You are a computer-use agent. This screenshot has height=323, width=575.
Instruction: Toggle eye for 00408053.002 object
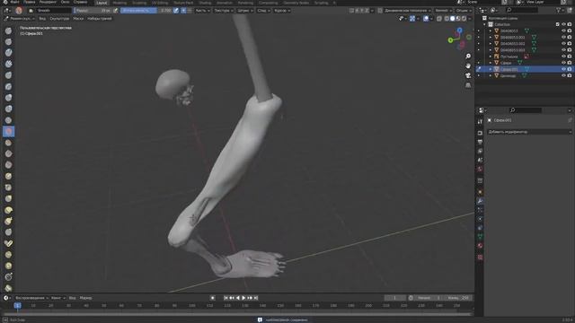click(x=563, y=44)
